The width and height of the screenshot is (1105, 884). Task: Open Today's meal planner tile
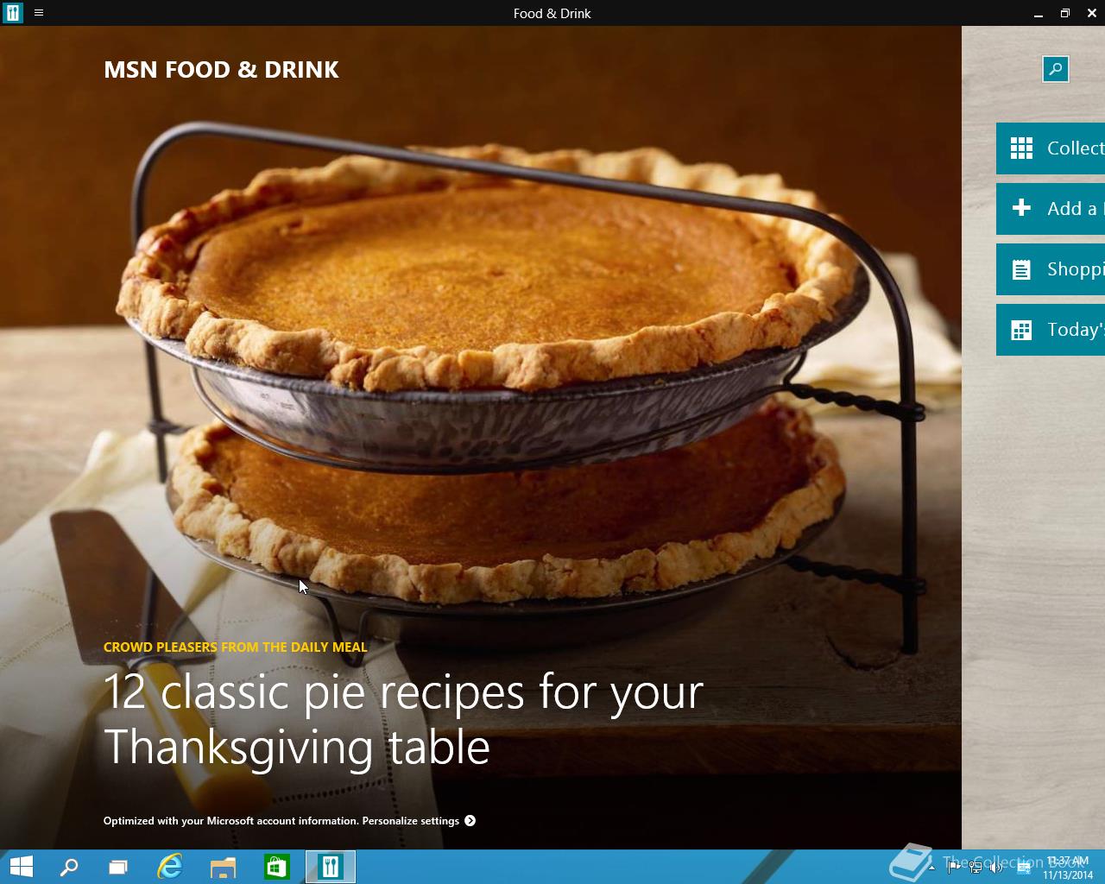(1051, 330)
